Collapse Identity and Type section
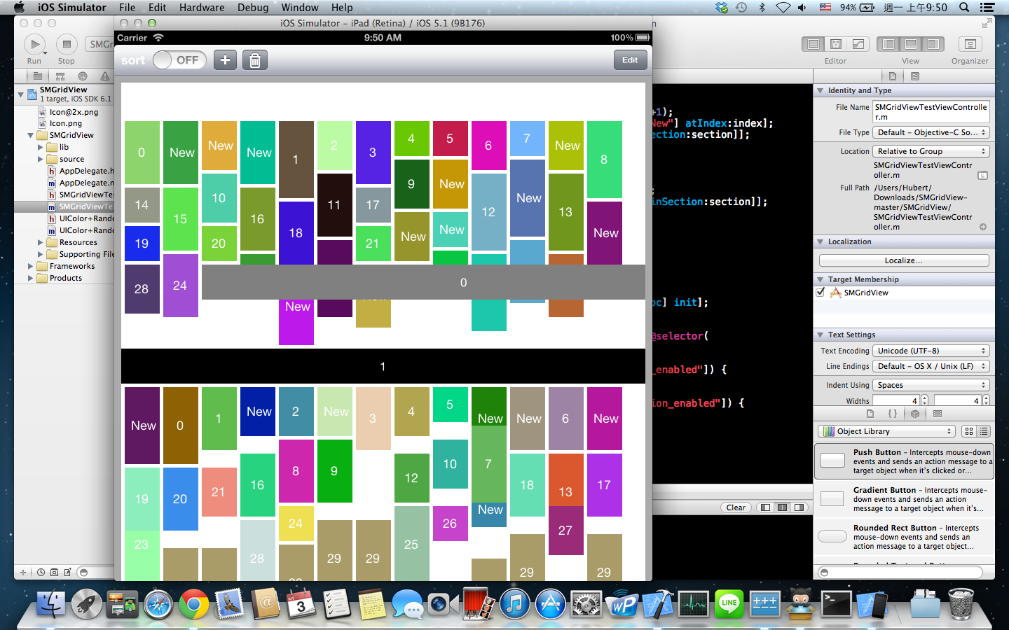The height and width of the screenshot is (630, 1009). click(x=820, y=90)
